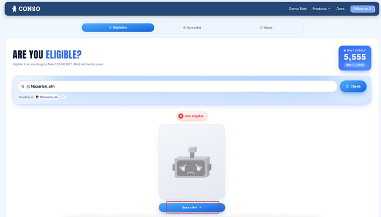Click the red X icon in Not eligible badge

pyautogui.click(x=181, y=116)
